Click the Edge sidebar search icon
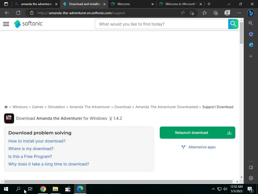This screenshot has height=194, width=258. tap(251, 23)
